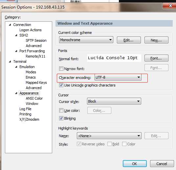Click Font button for Normal font
Screen dimensions: 176x170
click(x=156, y=58)
